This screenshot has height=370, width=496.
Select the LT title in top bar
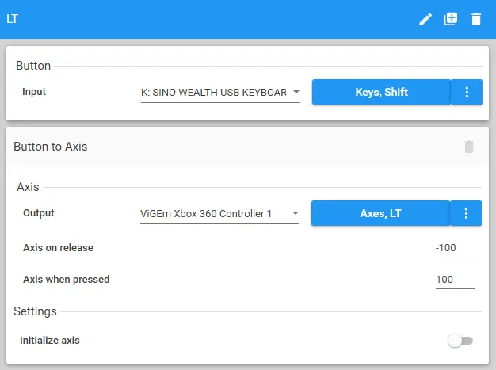13,19
